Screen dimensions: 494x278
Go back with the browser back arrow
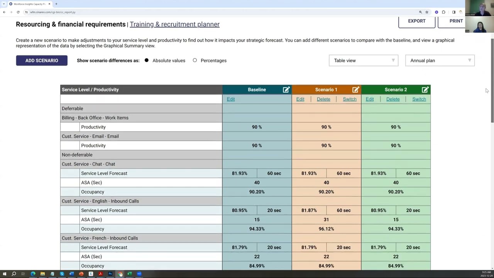tap(4, 12)
